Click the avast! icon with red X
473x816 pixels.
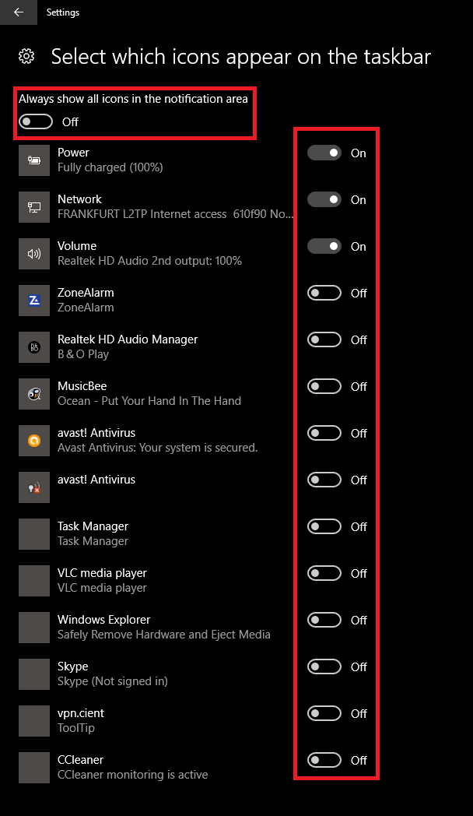[34, 487]
